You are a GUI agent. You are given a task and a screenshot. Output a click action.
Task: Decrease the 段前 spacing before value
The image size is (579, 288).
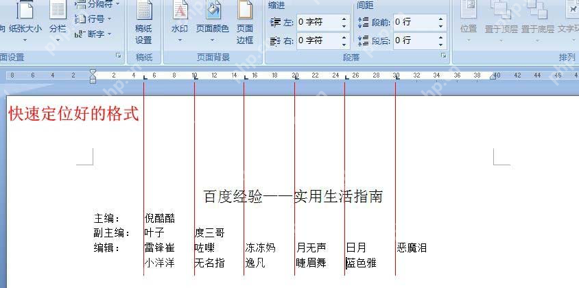[441, 26]
